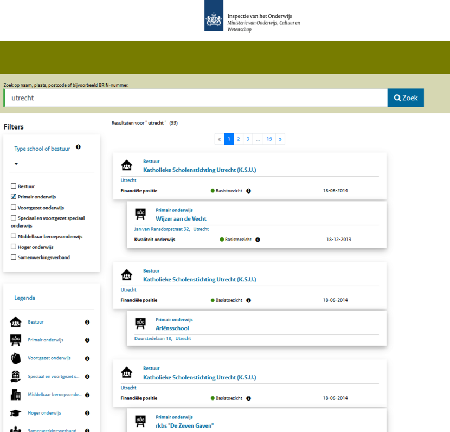Uncheck the Primair onderwijs filter checkbox
This screenshot has width=450, height=432.
pyautogui.click(x=14, y=196)
